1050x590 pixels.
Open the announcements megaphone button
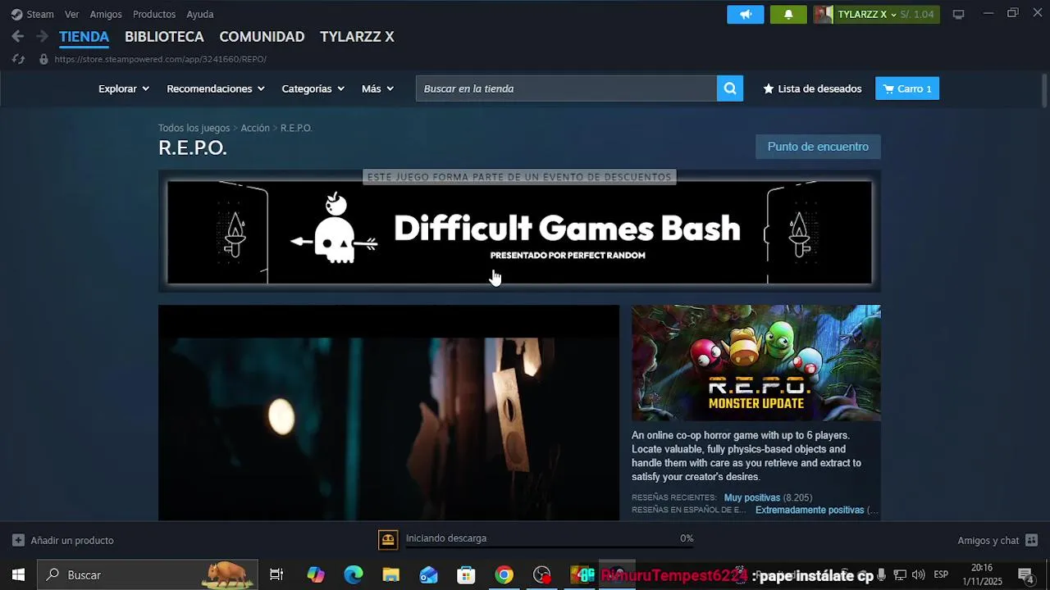point(745,14)
